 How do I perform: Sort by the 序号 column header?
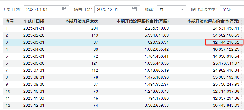(10, 21)
